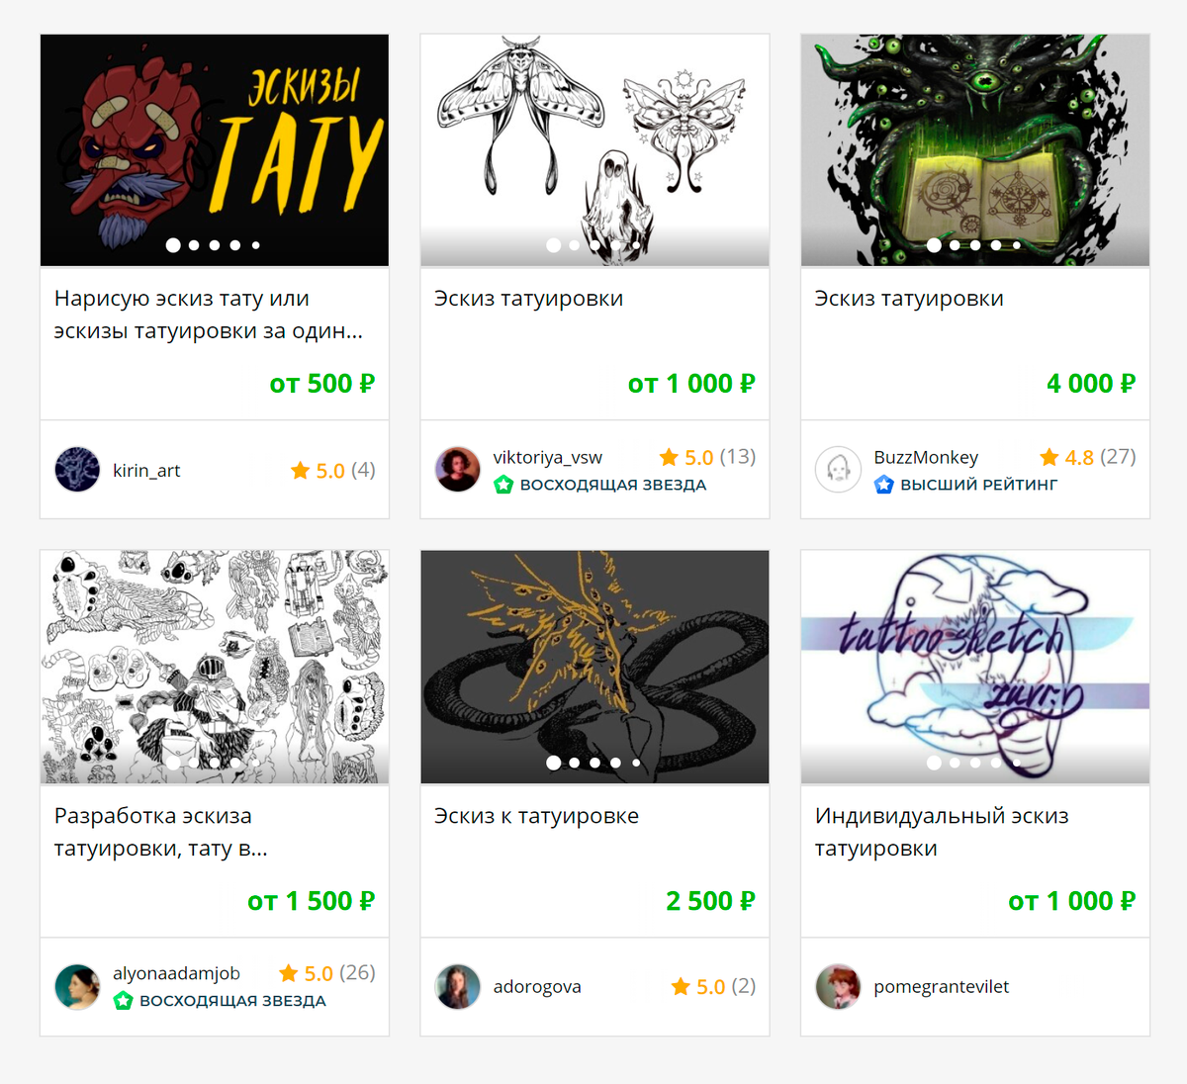Select second carousel dot on red mask image

pyautogui.click(x=194, y=245)
